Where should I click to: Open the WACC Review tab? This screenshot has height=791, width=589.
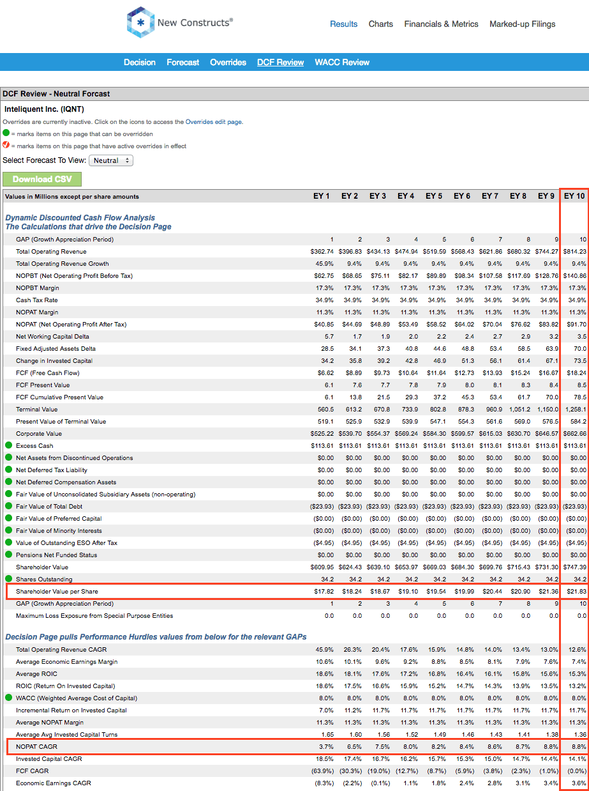[x=342, y=62]
